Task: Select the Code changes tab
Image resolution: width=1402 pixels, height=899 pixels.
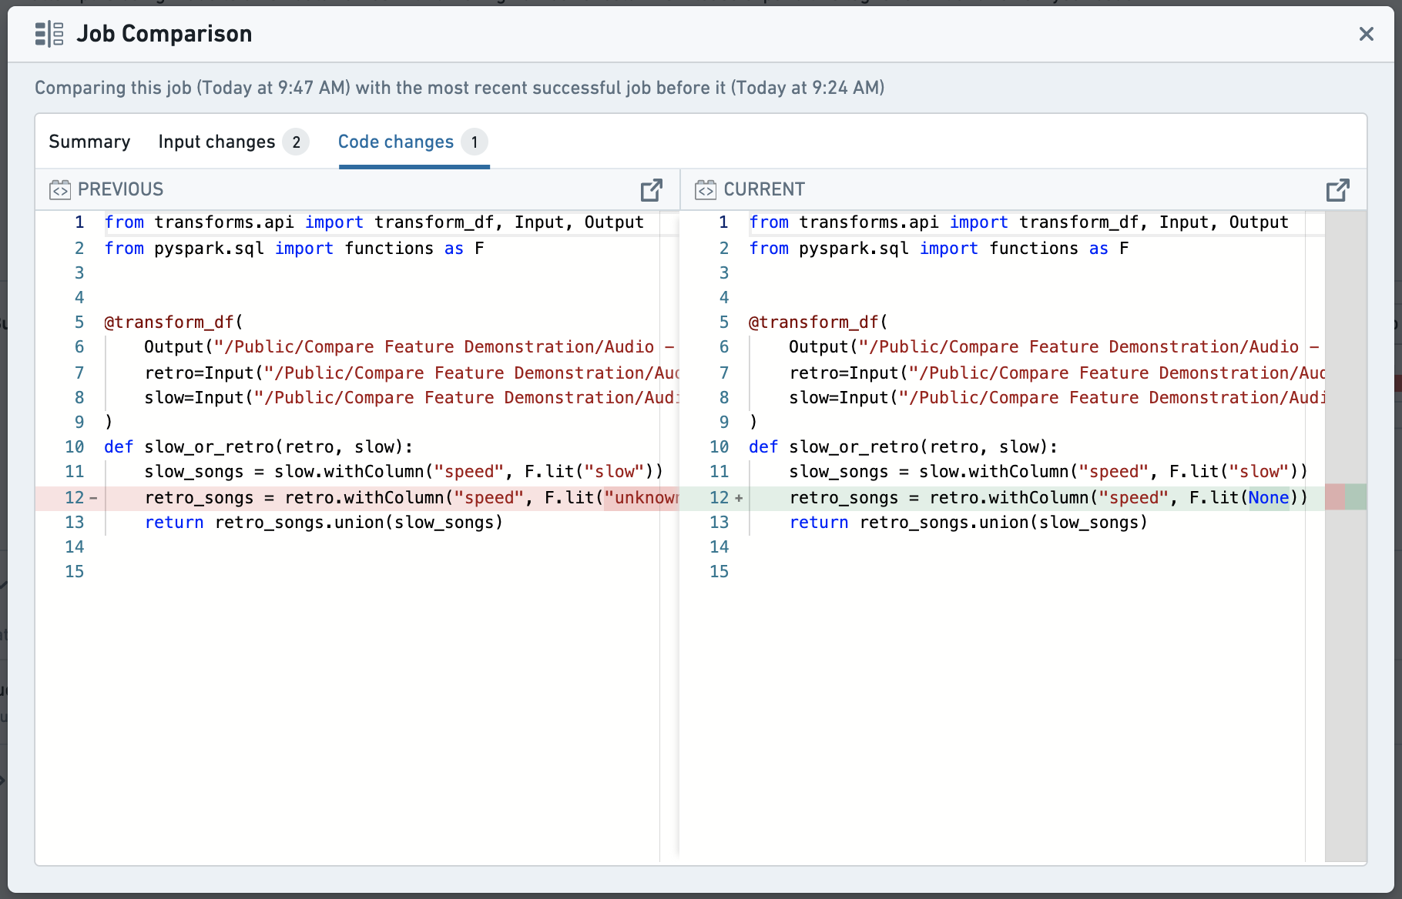Action: 414,142
